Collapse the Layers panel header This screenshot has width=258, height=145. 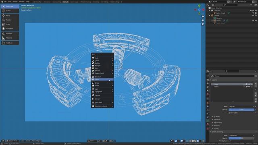click(x=214, y=80)
